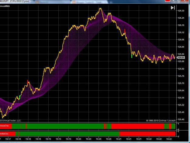Screen dimensions: 190x143
Task: Click the 125.40 price axis label
Action: 181,120
